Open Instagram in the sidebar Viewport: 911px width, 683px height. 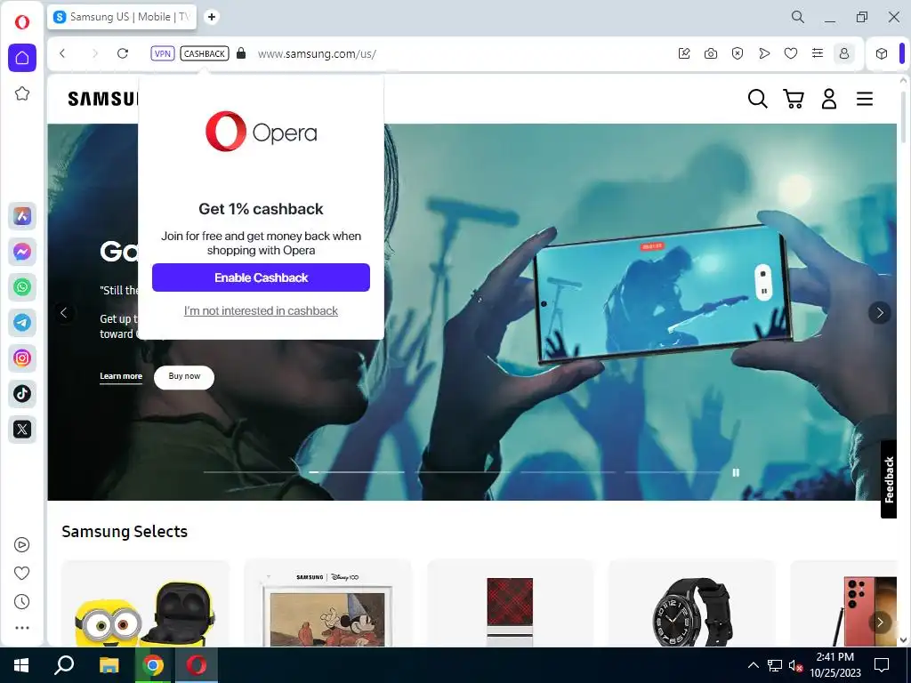click(22, 358)
